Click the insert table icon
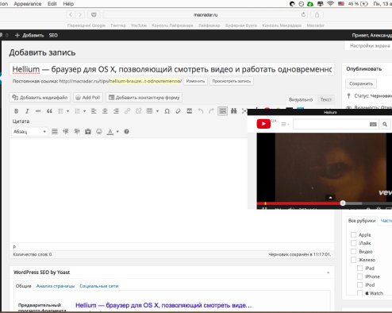The image size is (392, 313). pyautogui.click(x=149, y=111)
